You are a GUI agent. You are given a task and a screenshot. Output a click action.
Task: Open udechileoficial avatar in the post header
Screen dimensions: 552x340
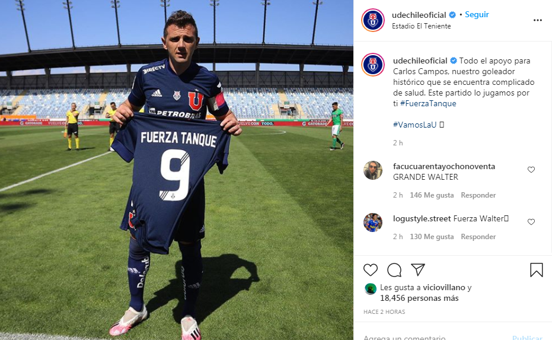[x=373, y=20]
